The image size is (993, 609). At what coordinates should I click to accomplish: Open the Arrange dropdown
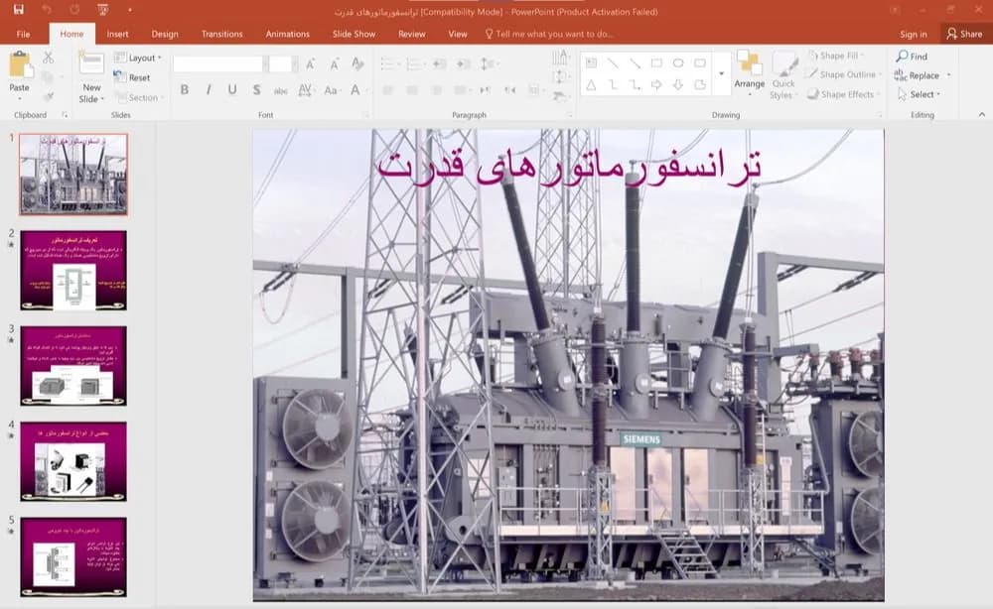[x=749, y=74]
